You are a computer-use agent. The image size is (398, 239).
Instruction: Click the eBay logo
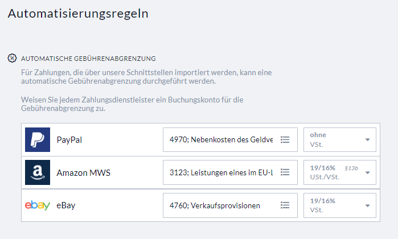[x=38, y=205]
